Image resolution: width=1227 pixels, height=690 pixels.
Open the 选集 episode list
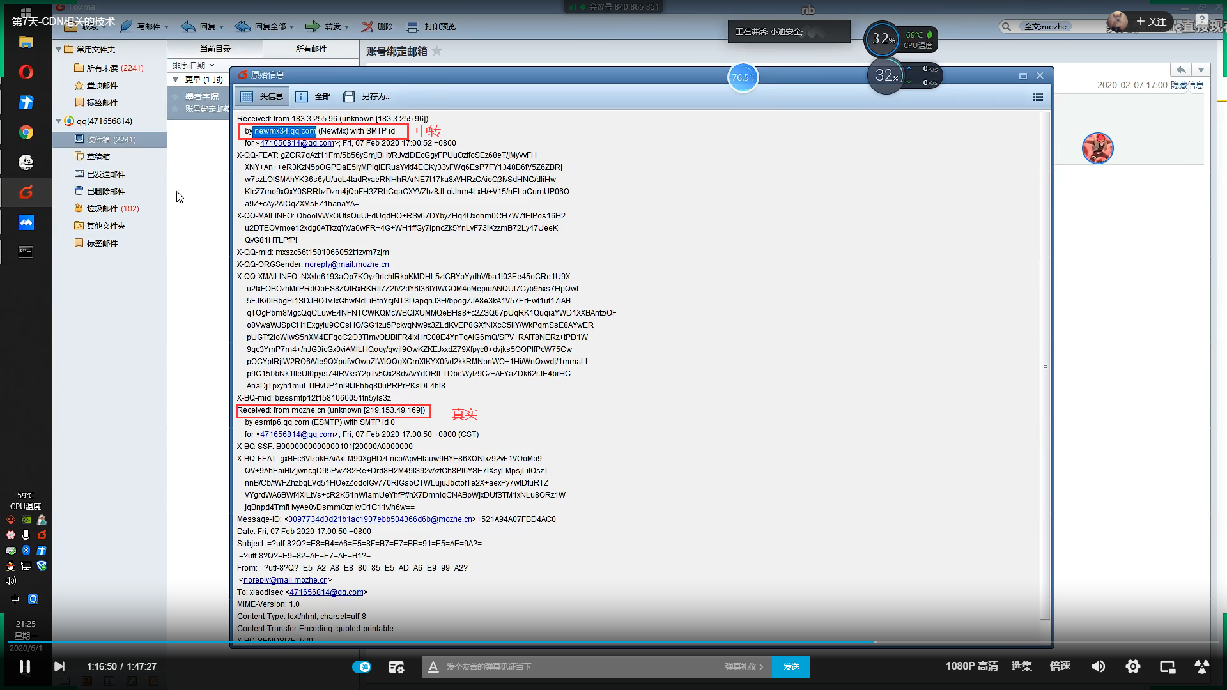(x=1022, y=666)
